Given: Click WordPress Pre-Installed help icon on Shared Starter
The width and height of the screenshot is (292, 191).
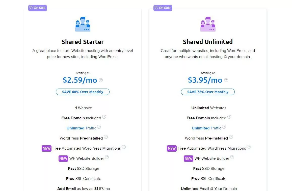Looking at the screenshot, I should (x=106, y=137).
